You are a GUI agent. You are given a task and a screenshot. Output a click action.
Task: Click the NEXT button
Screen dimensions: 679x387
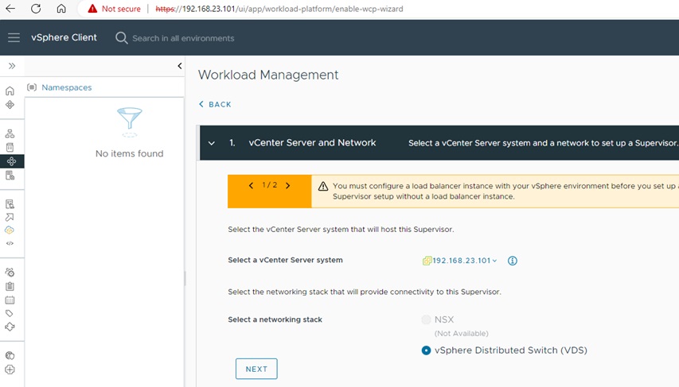(256, 369)
